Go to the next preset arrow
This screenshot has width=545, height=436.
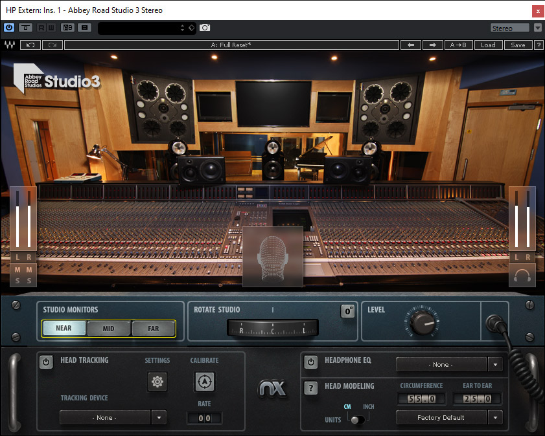[x=432, y=45]
